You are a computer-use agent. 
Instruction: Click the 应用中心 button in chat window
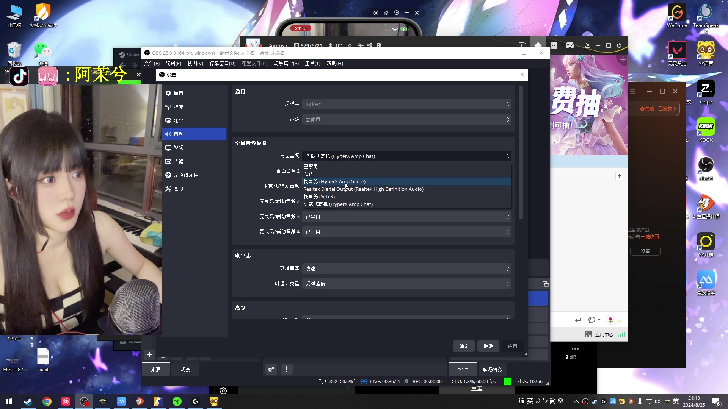599,334
